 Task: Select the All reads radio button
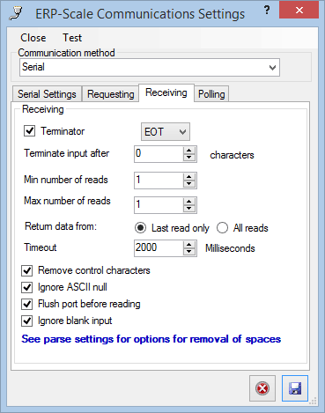[222, 228]
